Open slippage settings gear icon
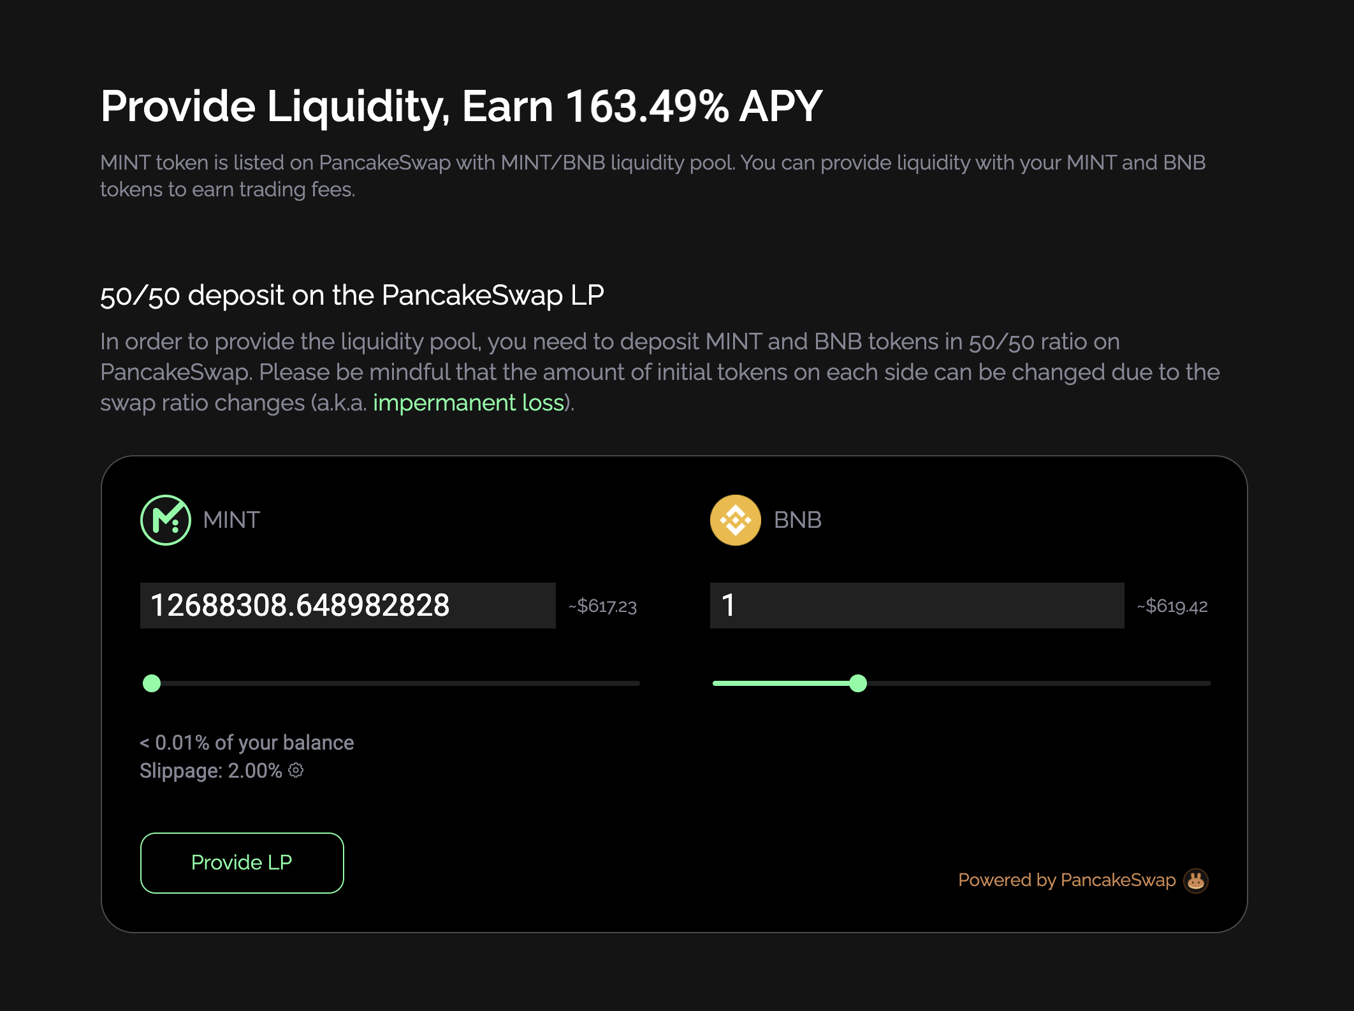This screenshot has height=1011, width=1354. (296, 770)
